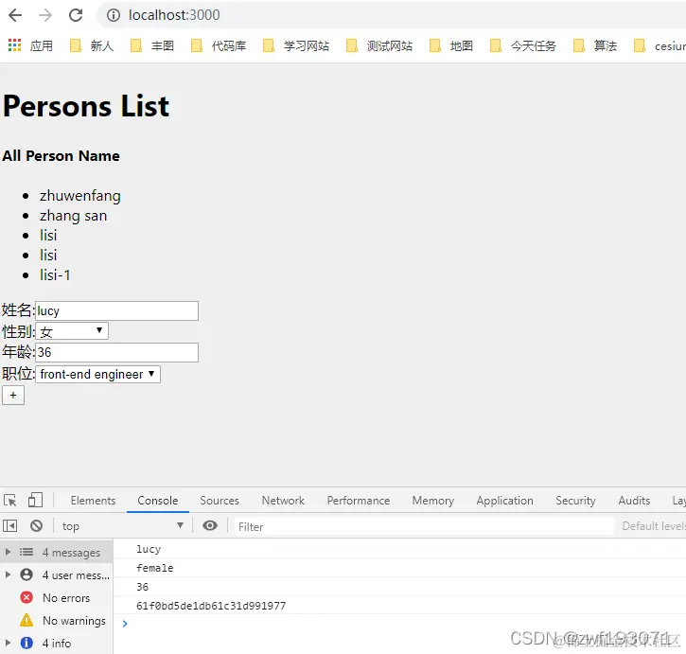
Task: Click the console log line female
Action: tap(155, 568)
